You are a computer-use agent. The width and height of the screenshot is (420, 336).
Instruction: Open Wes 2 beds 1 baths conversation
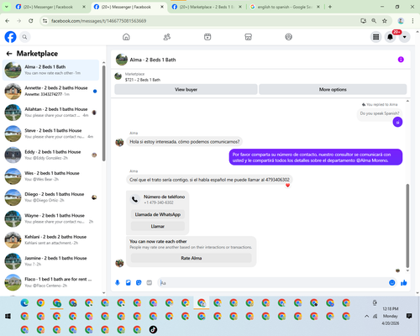click(50, 176)
